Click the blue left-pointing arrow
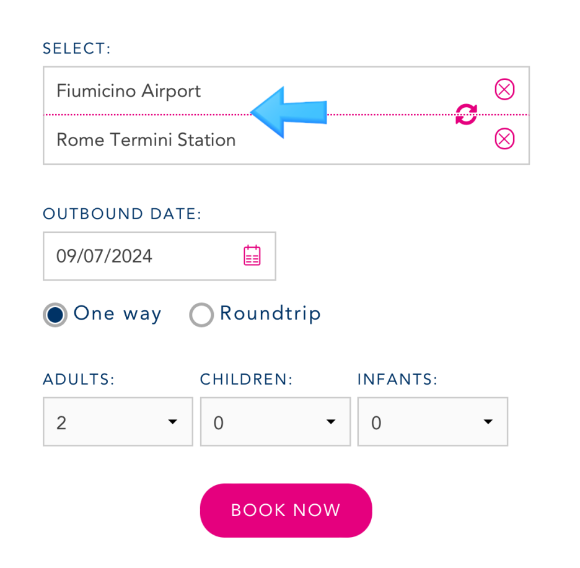The height and width of the screenshot is (568, 580). [x=289, y=112]
